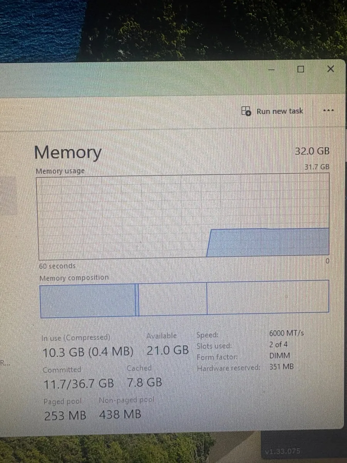Maximize the Task Manager window
Viewport: 347px width, 463px height.
(x=301, y=69)
